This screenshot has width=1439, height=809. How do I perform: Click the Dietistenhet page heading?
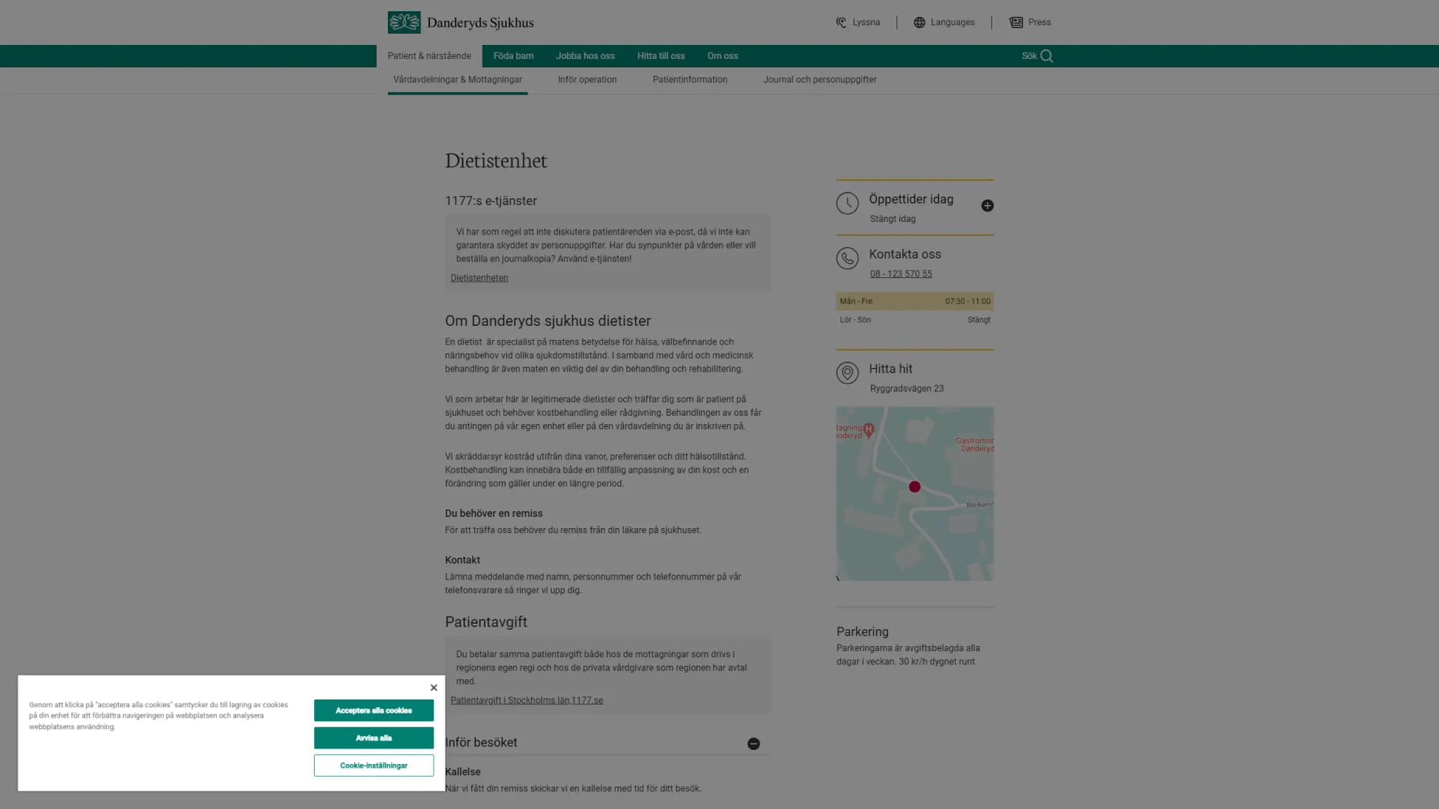tap(496, 161)
